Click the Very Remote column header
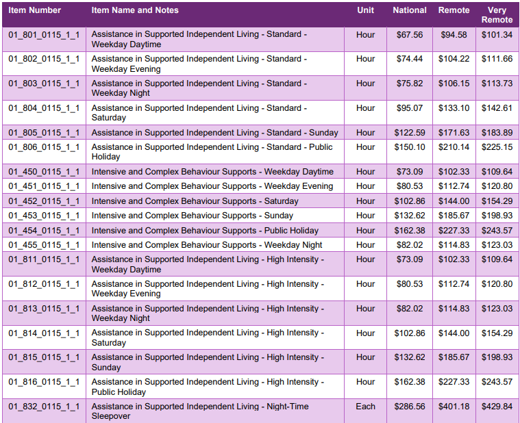520x423 pixels. pyautogui.click(x=497, y=14)
